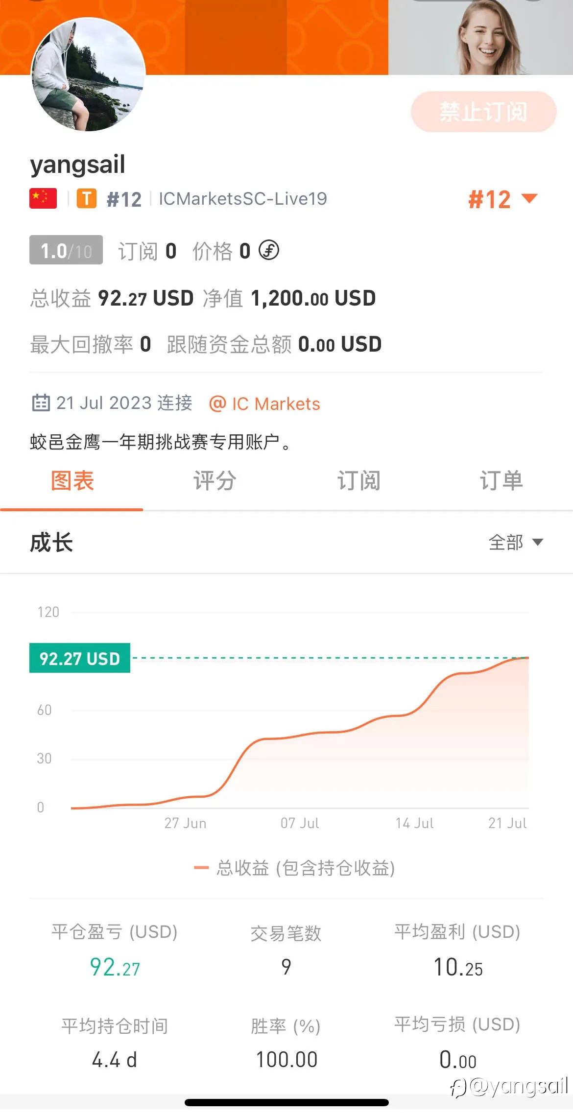Tap the 禁止订阅 button
Screen dimensions: 573x1118
(x=484, y=112)
